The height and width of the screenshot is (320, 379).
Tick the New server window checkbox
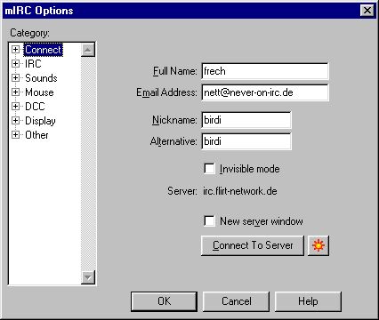pos(209,221)
